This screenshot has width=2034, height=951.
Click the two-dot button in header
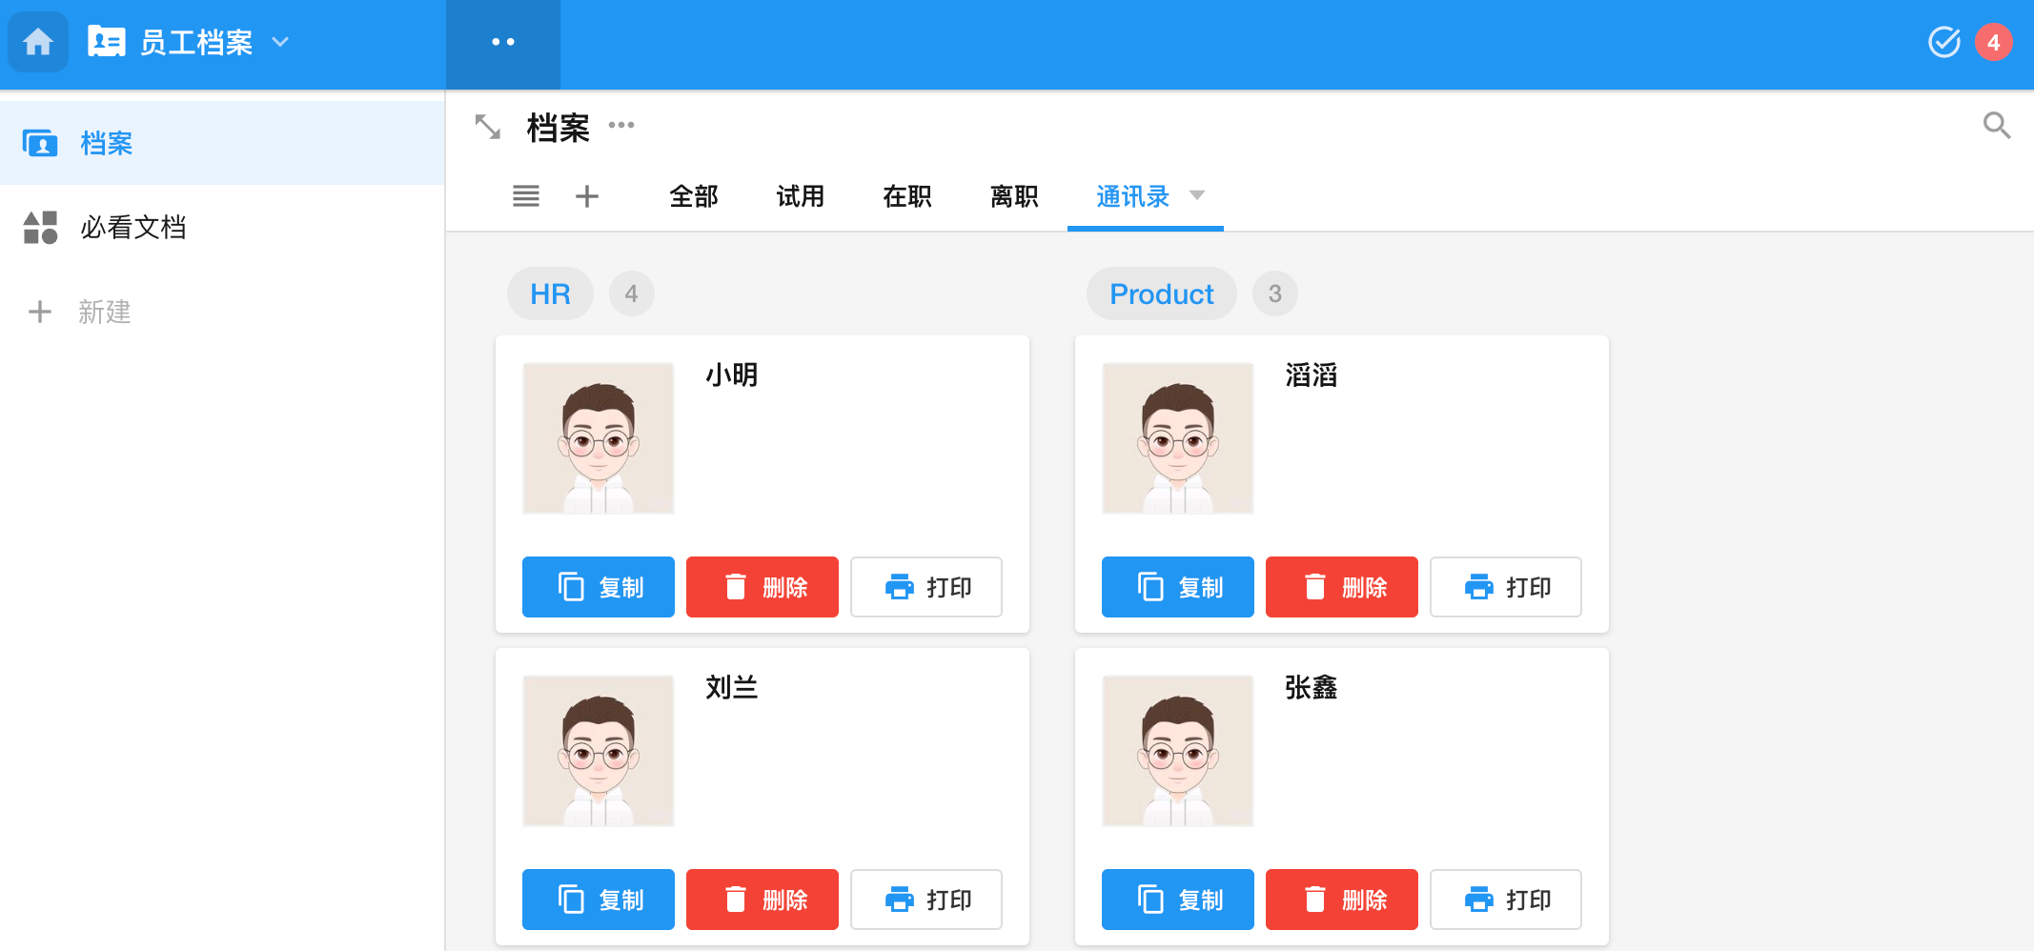(x=502, y=42)
